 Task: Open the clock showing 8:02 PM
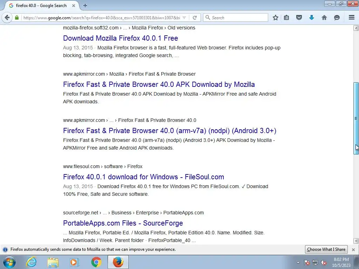[x=341, y=262]
